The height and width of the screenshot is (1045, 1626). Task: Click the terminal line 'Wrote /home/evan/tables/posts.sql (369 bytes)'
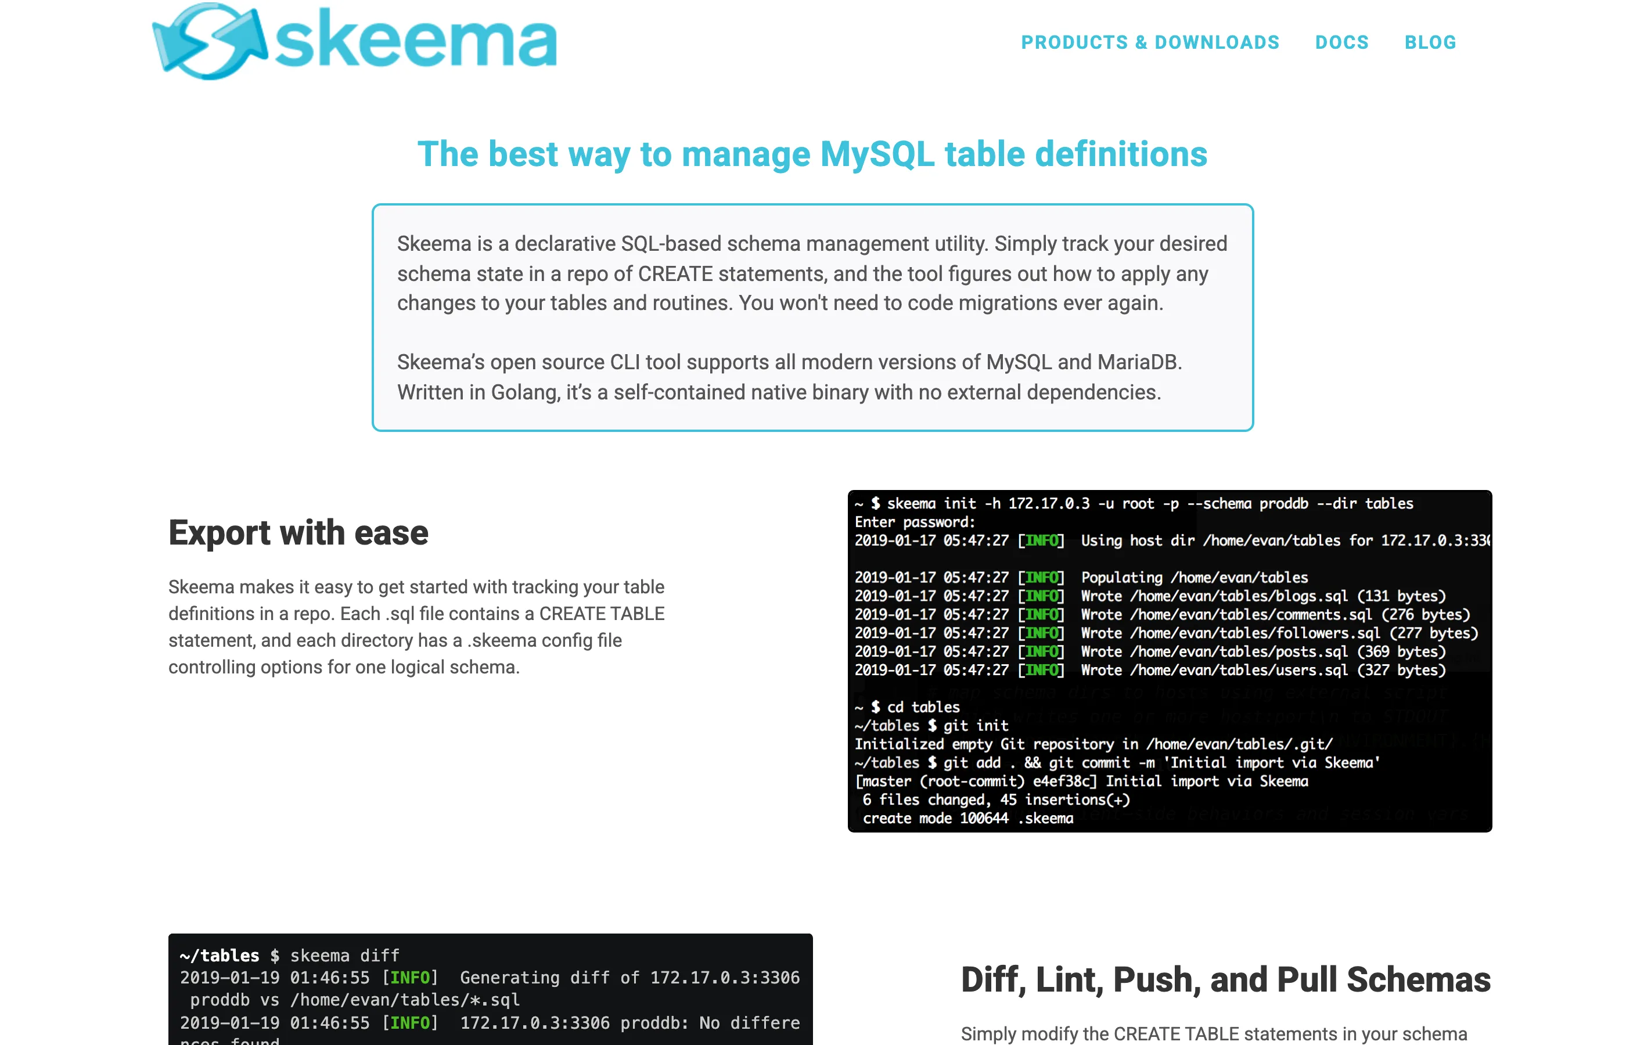(1263, 651)
